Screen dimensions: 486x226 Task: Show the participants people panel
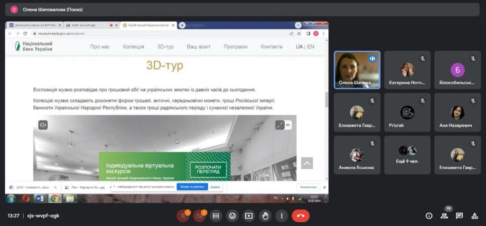[x=444, y=216]
